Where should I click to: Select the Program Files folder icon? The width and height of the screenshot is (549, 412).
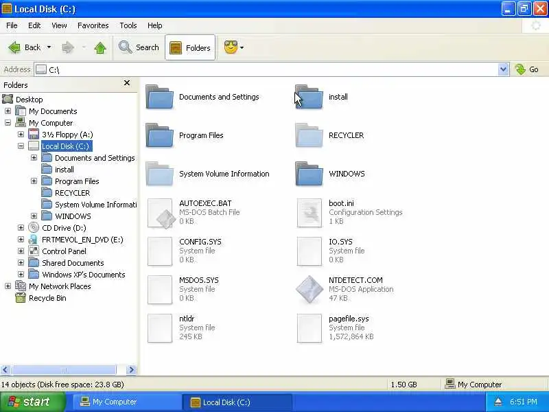pyautogui.click(x=160, y=135)
